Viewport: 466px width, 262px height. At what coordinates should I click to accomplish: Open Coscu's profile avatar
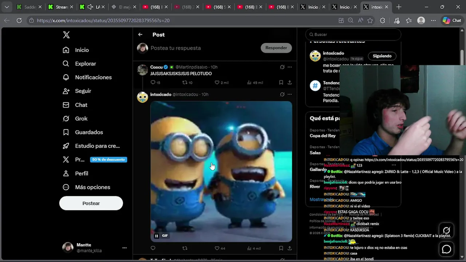click(142, 70)
